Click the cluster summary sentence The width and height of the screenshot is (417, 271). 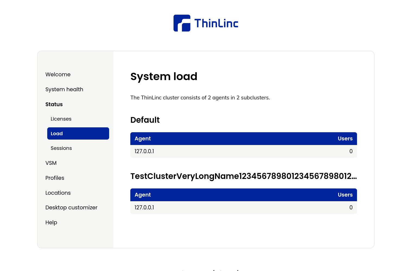(200, 97)
